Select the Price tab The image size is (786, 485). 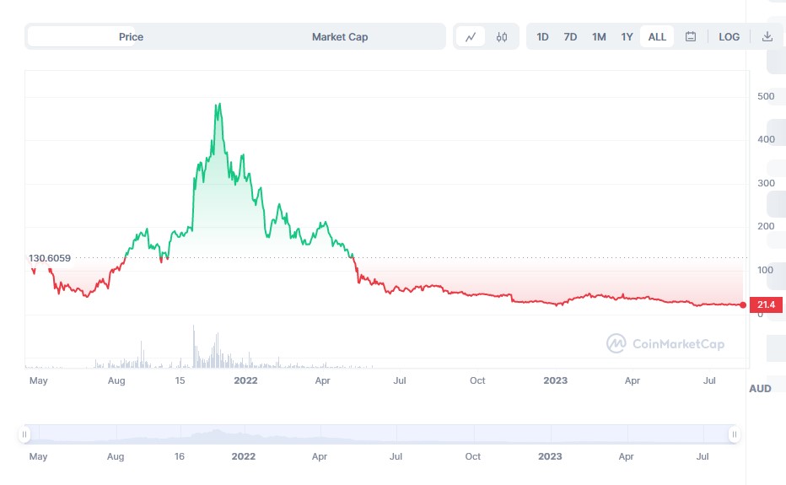click(x=131, y=37)
